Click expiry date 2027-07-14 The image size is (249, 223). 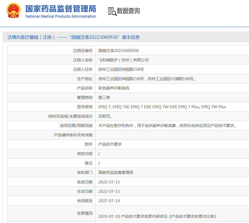click(109, 201)
